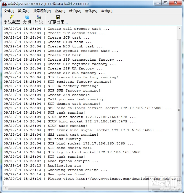The image size is (184, 193).
Task: Click the log line 'Load Python scripts ...'
Action: coord(73,161)
